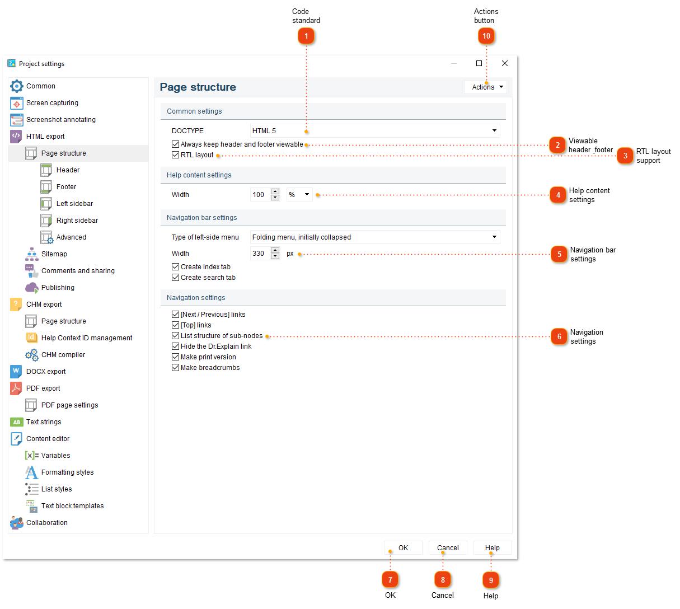This screenshot has width=680, height=609.
Task: Click the Left sidebar layout icon
Action: pos(46,204)
